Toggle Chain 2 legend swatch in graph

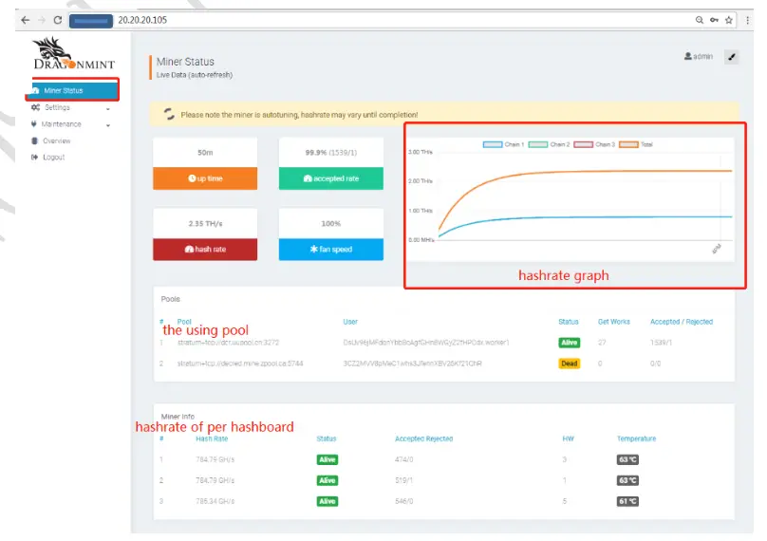click(538, 144)
